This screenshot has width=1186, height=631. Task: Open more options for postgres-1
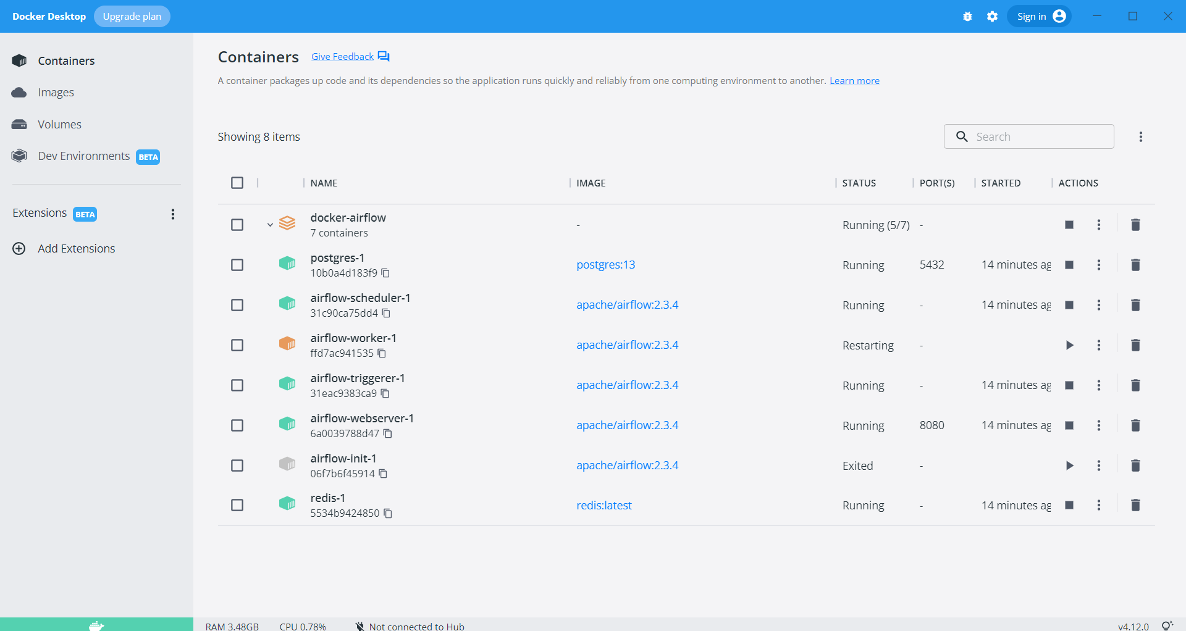click(x=1099, y=265)
